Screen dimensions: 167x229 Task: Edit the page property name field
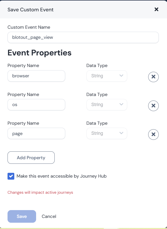(x=36, y=133)
